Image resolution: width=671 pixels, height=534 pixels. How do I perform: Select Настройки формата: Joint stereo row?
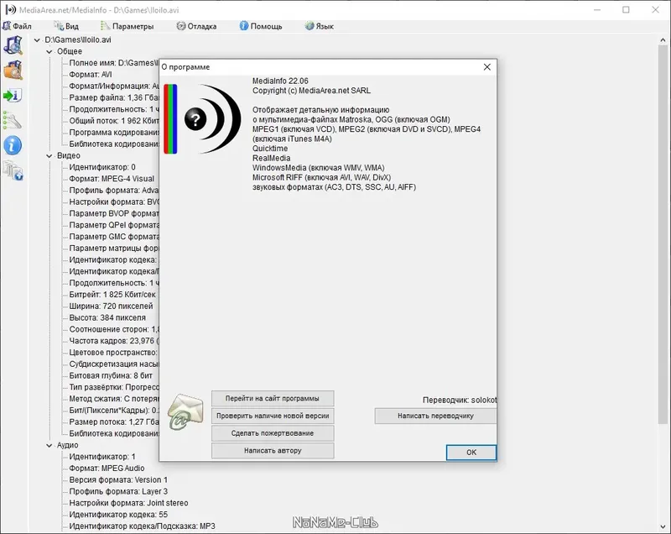(129, 503)
